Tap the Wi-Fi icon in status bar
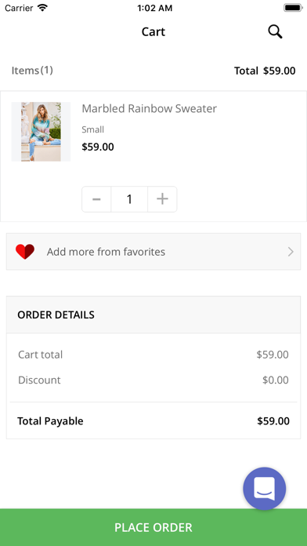This screenshot has height=546, width=307. point(42,8)
